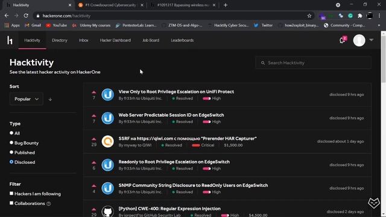386x217 pixels.
Task: Select the Published type radio
Action: [x=11, y=152]
